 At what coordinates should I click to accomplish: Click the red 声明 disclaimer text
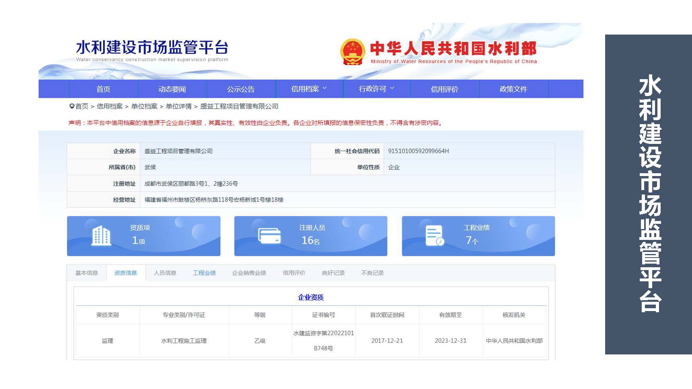[x=256, y=123]
